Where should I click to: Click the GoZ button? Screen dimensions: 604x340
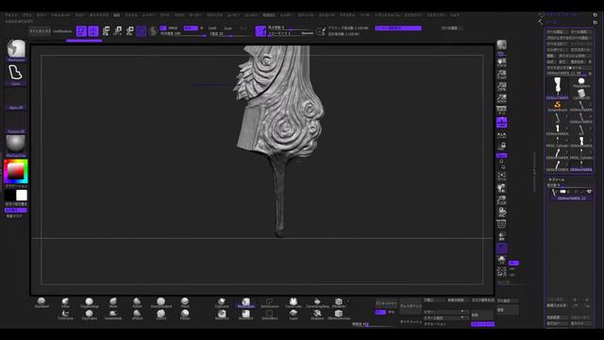coord(550,61)
